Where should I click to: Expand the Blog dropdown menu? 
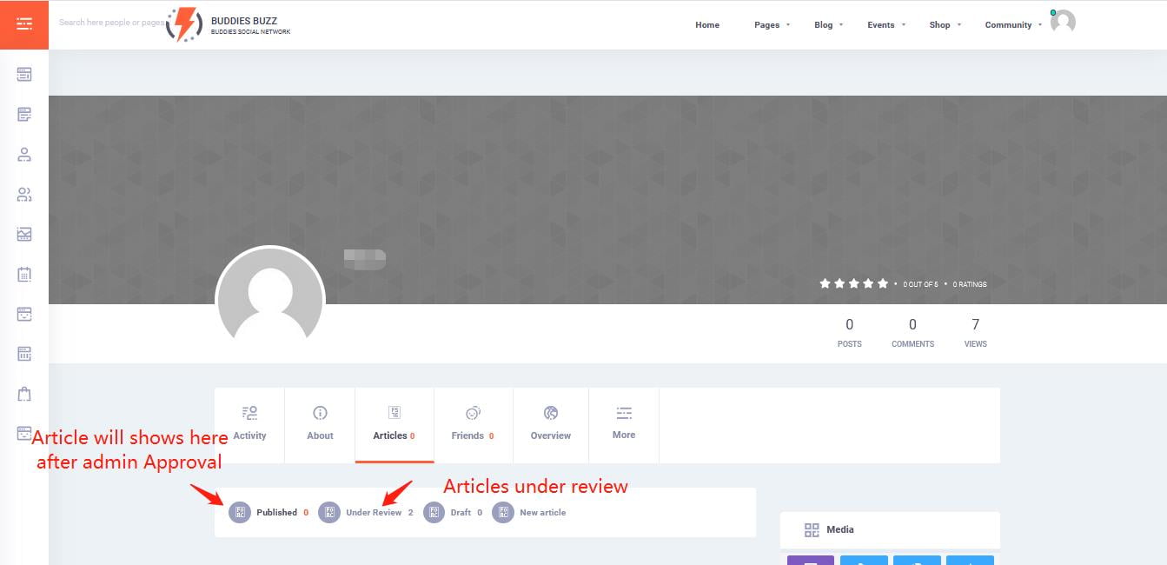(827, 25)
